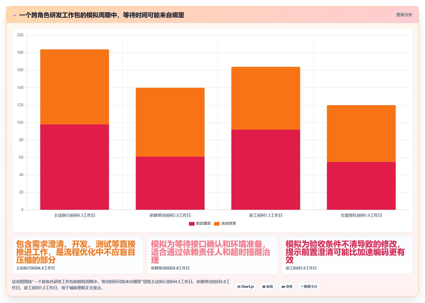Click the axis label 依赖等待时间3.0工作日
Viewport: 425px width, 303px height.
[x=170, y=215]
